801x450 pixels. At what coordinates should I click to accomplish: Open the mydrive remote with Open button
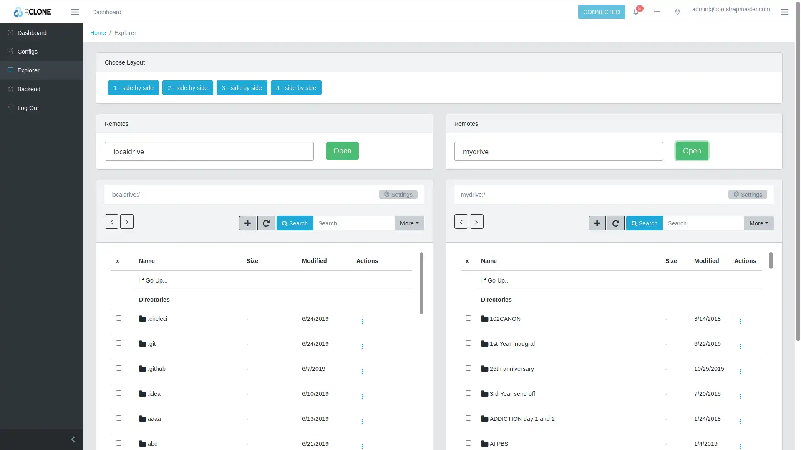[692, 150]
